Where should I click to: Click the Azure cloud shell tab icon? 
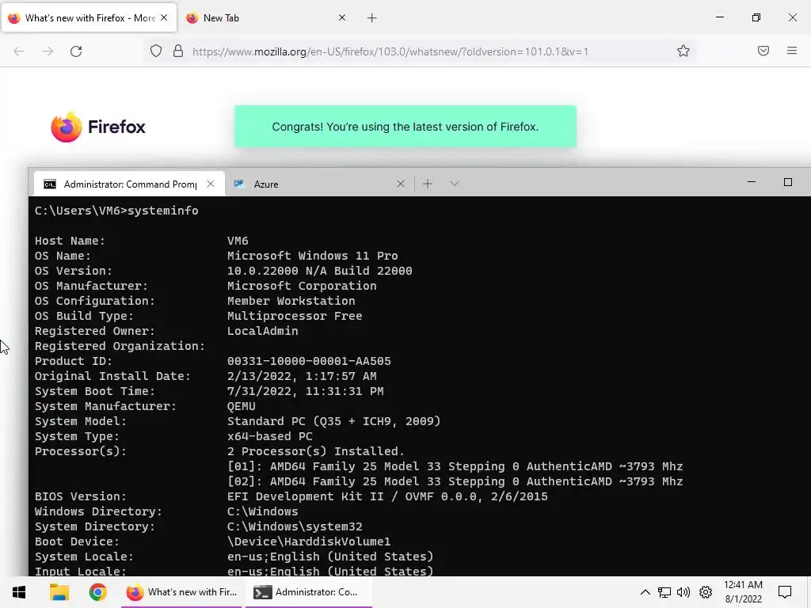pos(238,184)
